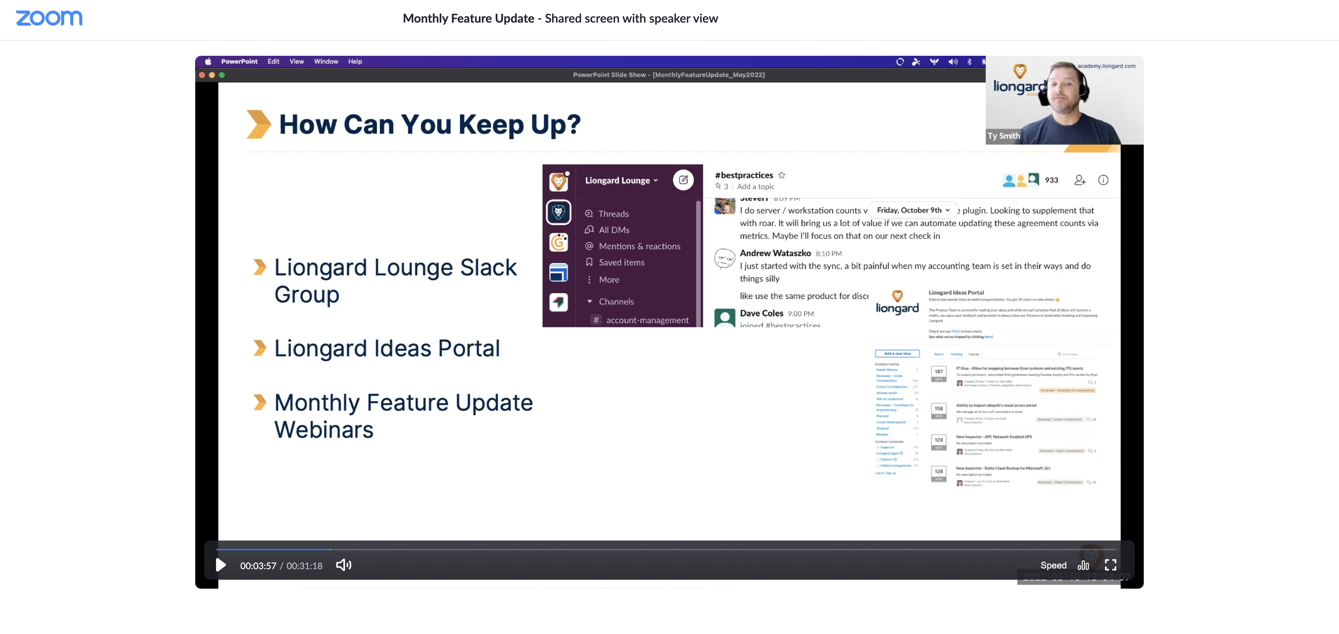
Task: Open the Window menu
Action: 326,61
